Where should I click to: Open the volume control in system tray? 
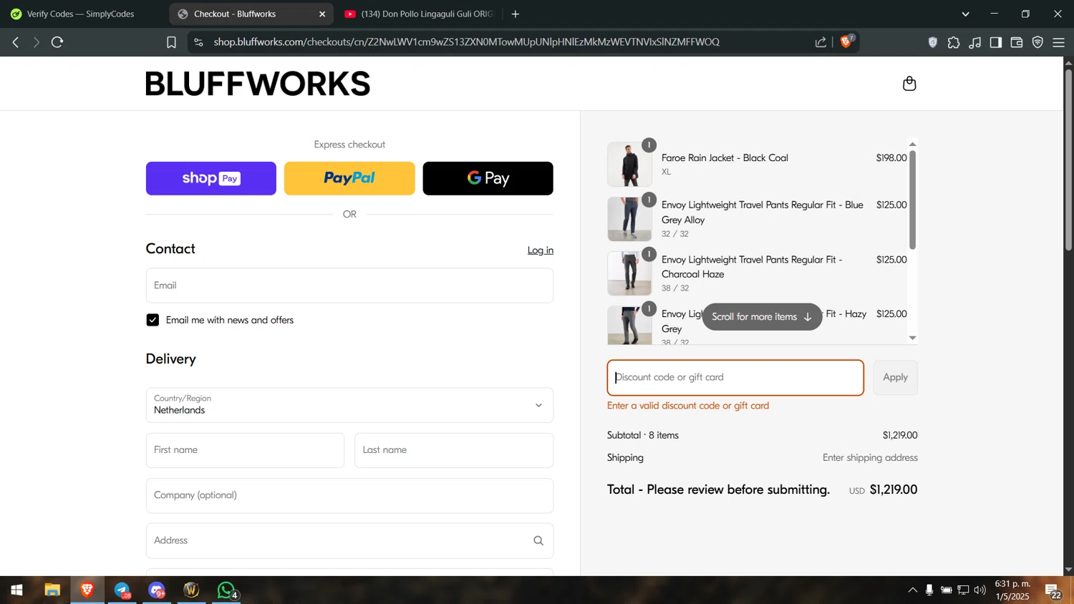click(980, 590)
